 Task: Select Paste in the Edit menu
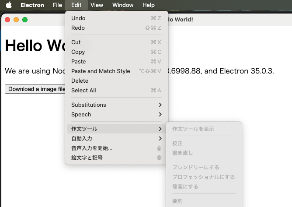coord(117,62)
